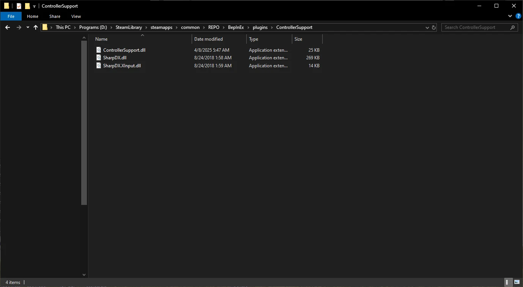The image size is (523, 287).
Task: Navigate to the plugins breadcrumb folder
Action: [260, 27]
